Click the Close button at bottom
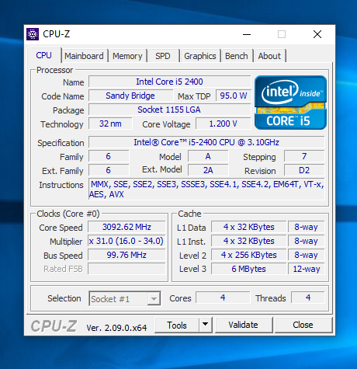This screenshot has height=369, width=357. pos(303,325)
